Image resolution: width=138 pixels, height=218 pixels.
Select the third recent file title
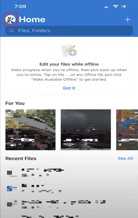(x=64, y=202)
